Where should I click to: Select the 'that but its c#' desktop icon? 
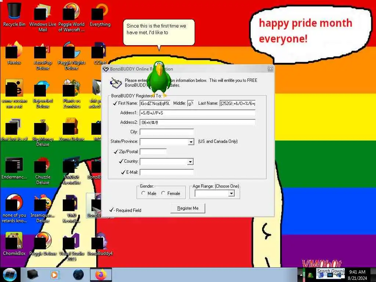click(14, 130)
